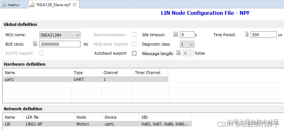
Task: Select the Motor1 node cell
Action: click(x=89, y=124)
